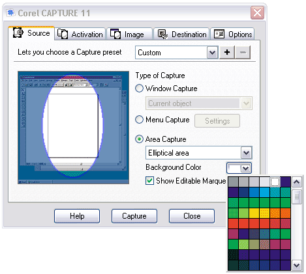The width and height of the screenshot is (306, 274).
Task: Select the Area Capture radio button
Action: (x=139, y=139)
